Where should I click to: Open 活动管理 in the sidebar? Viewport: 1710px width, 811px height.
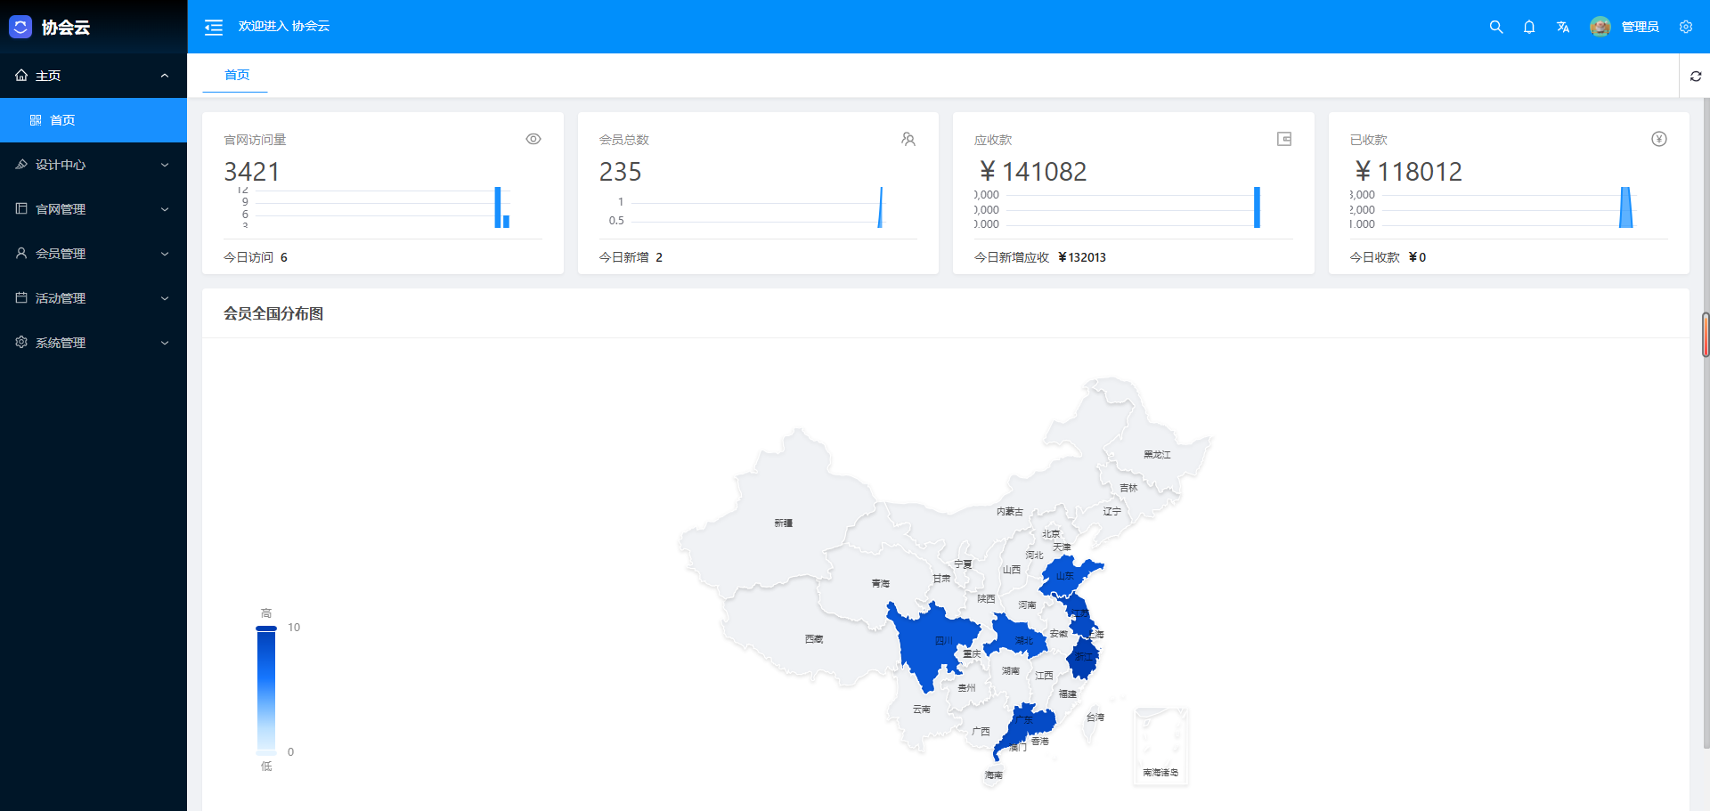pos(93,297)
